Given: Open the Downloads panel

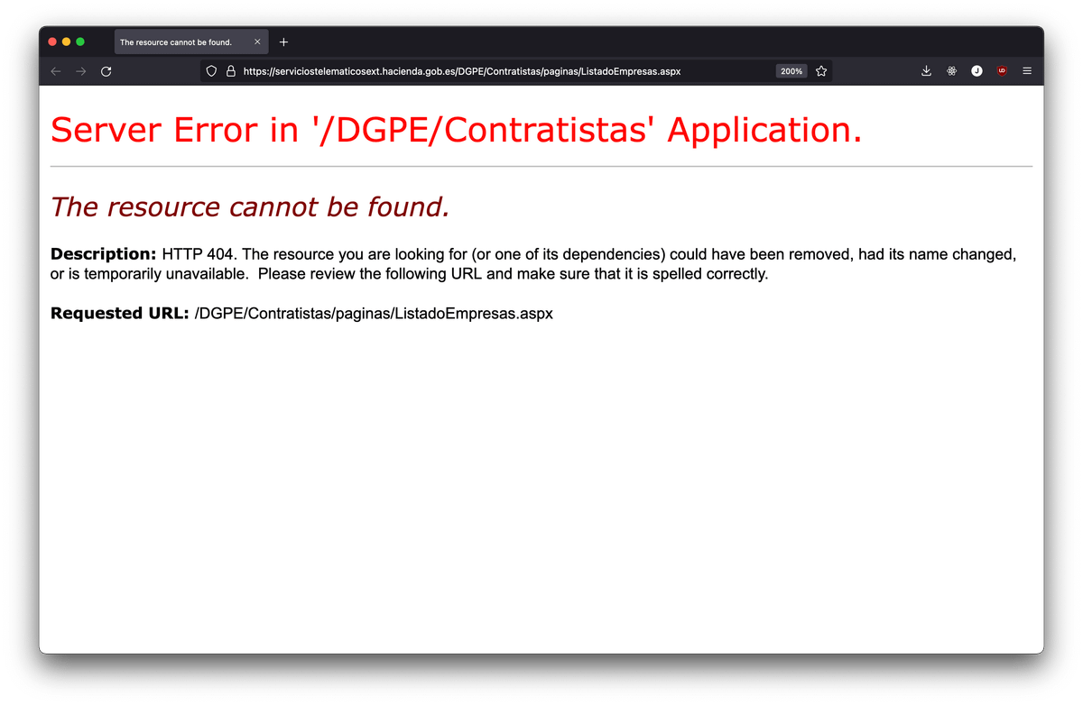Looking at the screenshot, I should click(926, 71).
